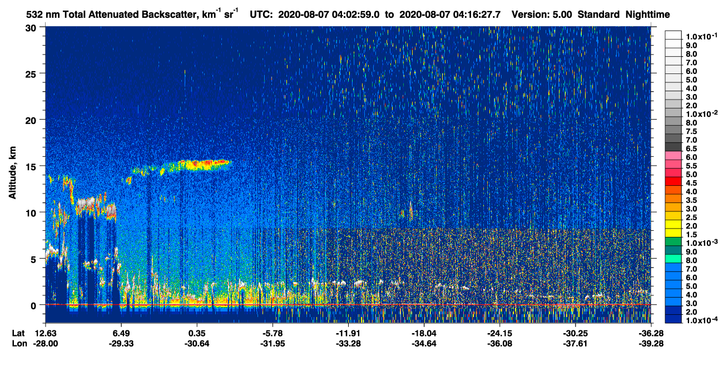Click the 1.0x10⁻² colorbar label
Screen dimensions: 723x371
click(x=701, y=113)
